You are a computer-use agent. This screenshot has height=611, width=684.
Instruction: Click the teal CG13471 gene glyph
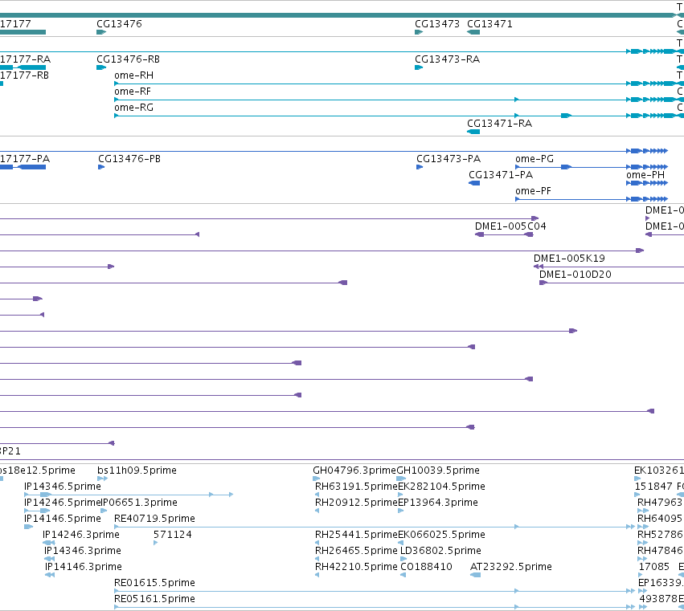[x=473, y=32]
